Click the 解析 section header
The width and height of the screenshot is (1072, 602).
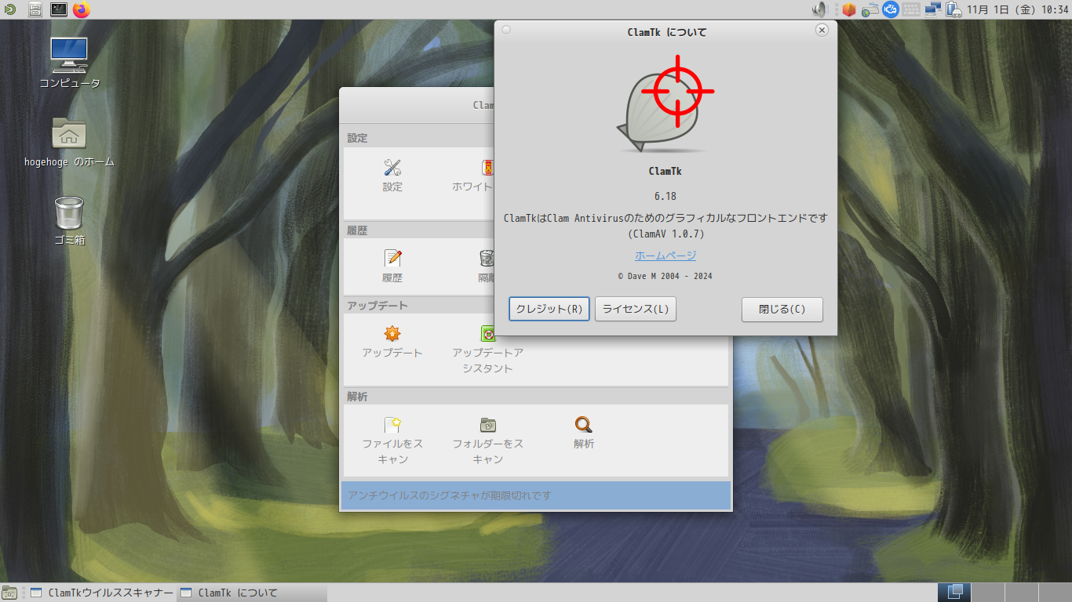coord(357,397)
